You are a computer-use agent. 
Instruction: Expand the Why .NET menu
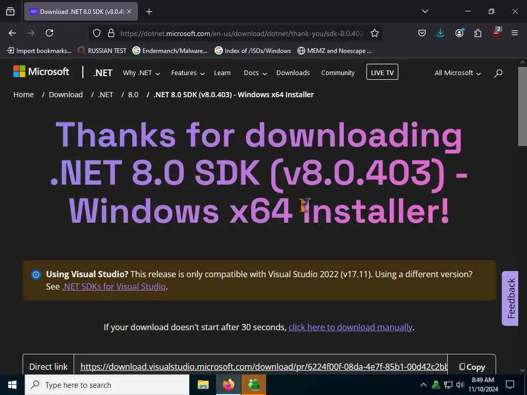coord(141,73)
